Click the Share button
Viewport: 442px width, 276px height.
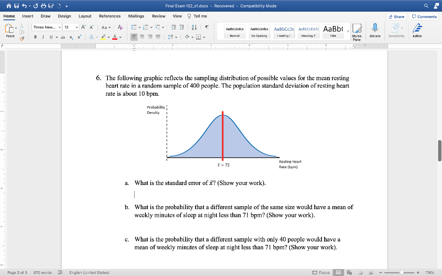coord(396,16)
